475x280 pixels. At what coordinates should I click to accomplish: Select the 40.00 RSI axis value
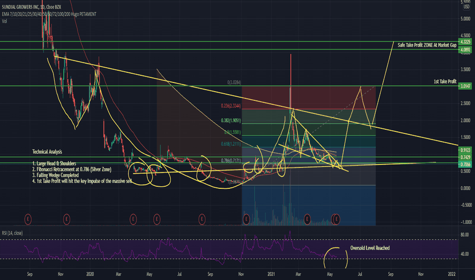tap(464, 254)
